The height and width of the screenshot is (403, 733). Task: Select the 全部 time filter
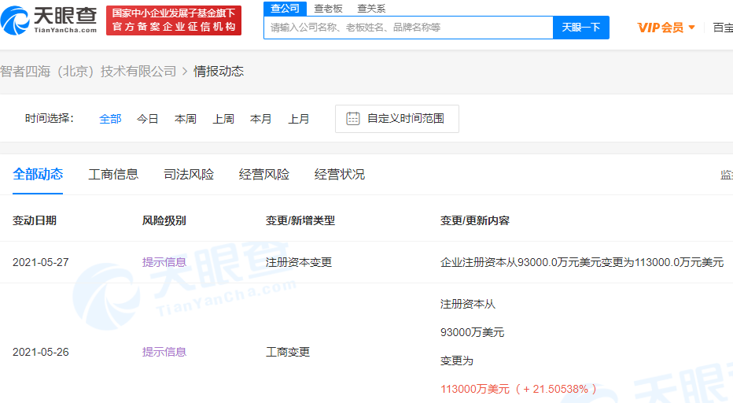(x=110, y=119)
